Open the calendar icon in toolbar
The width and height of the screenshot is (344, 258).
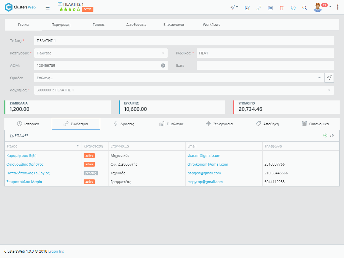(270, 8)
